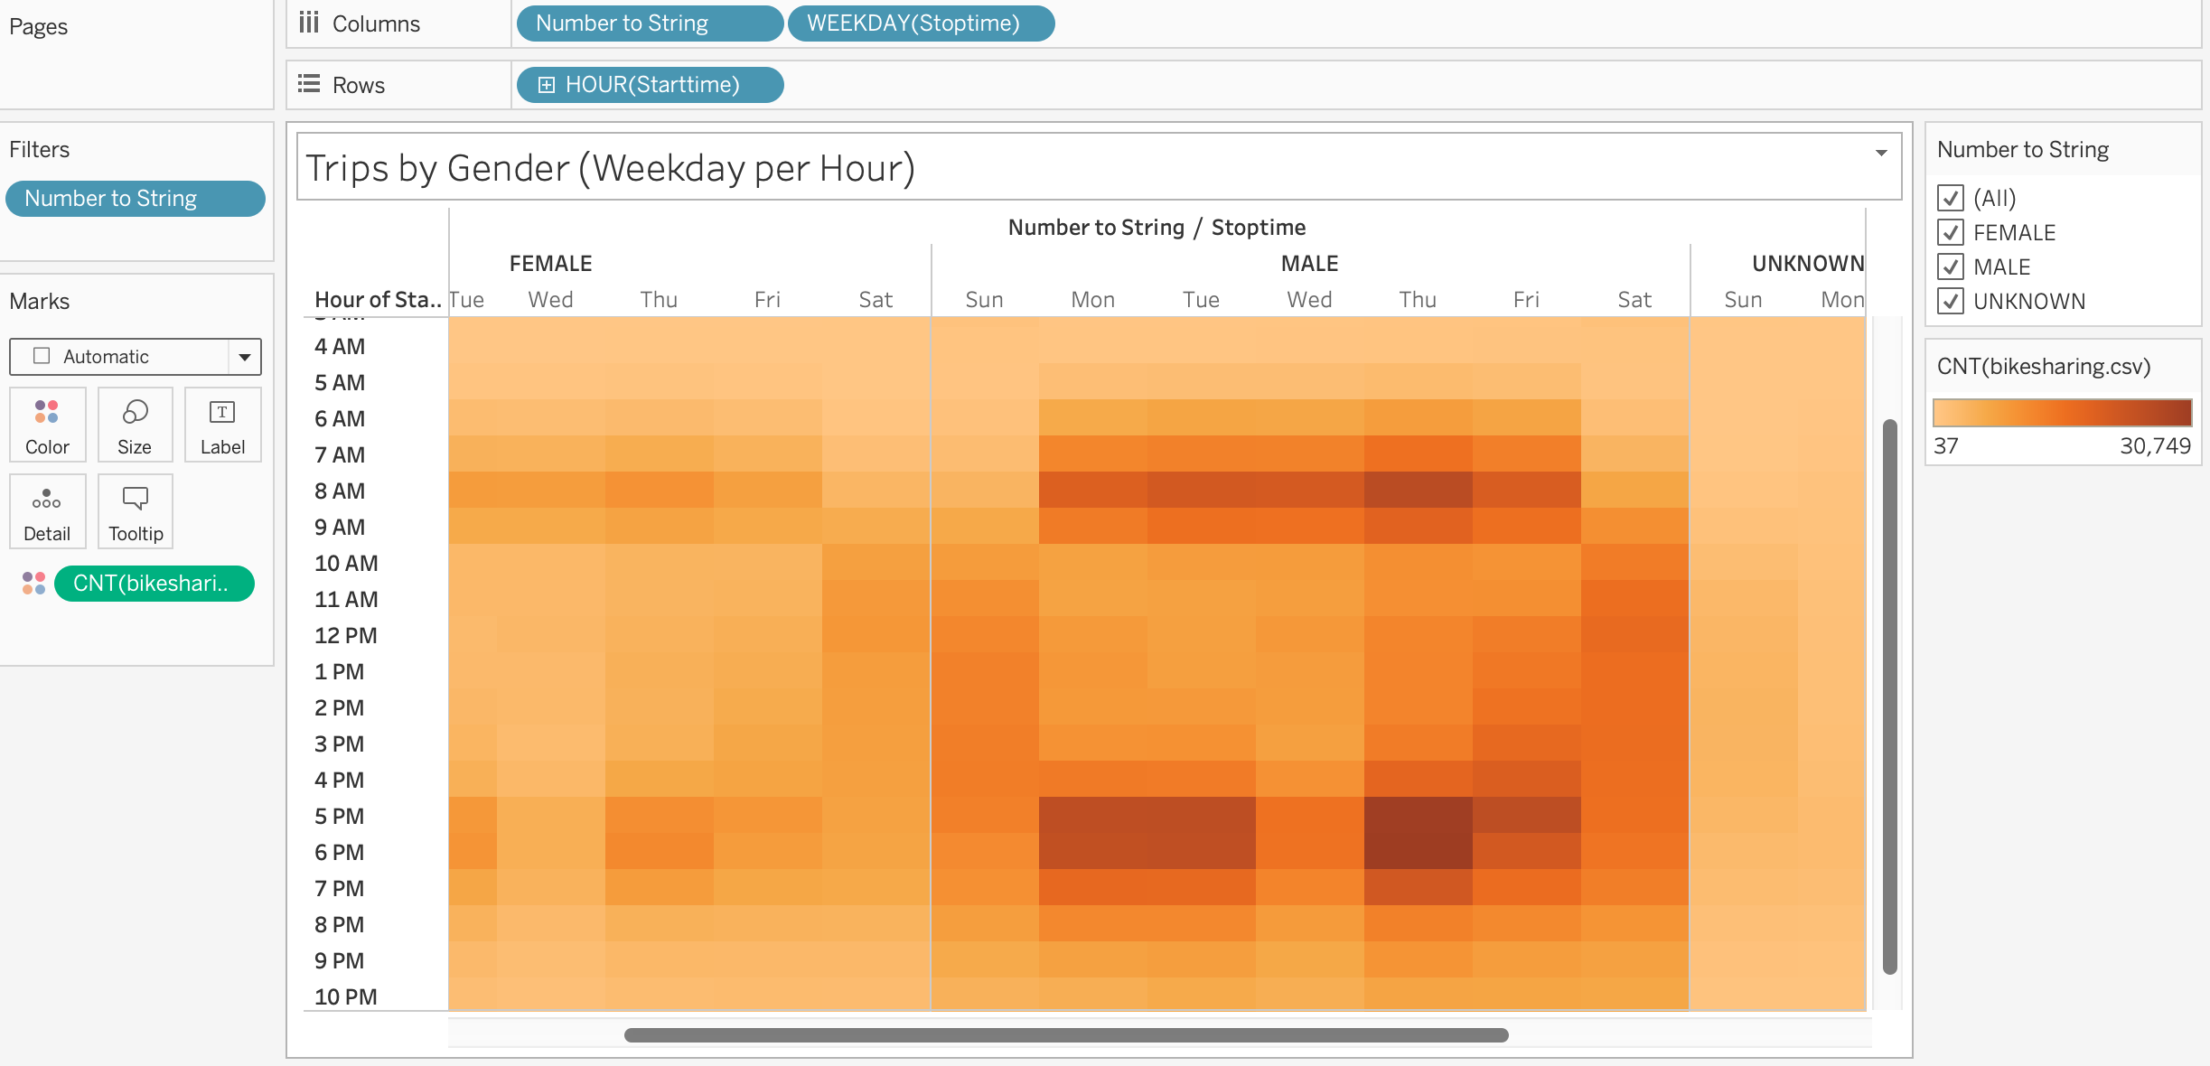The width and height of the screenshot is (2210, 1066).
Task: Click the CNT color gradient legend
Action: (2061, 413)
